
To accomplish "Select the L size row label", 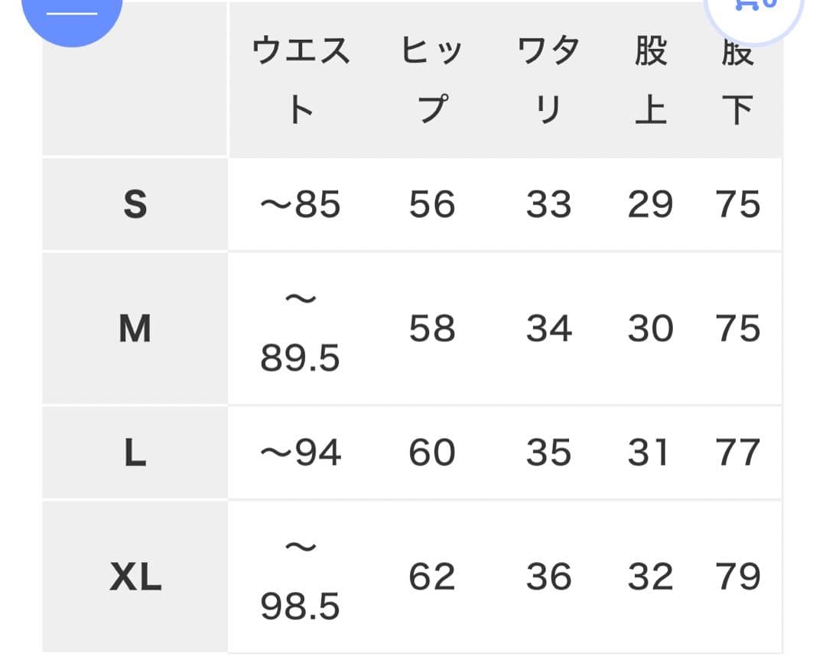I will 134,452.
